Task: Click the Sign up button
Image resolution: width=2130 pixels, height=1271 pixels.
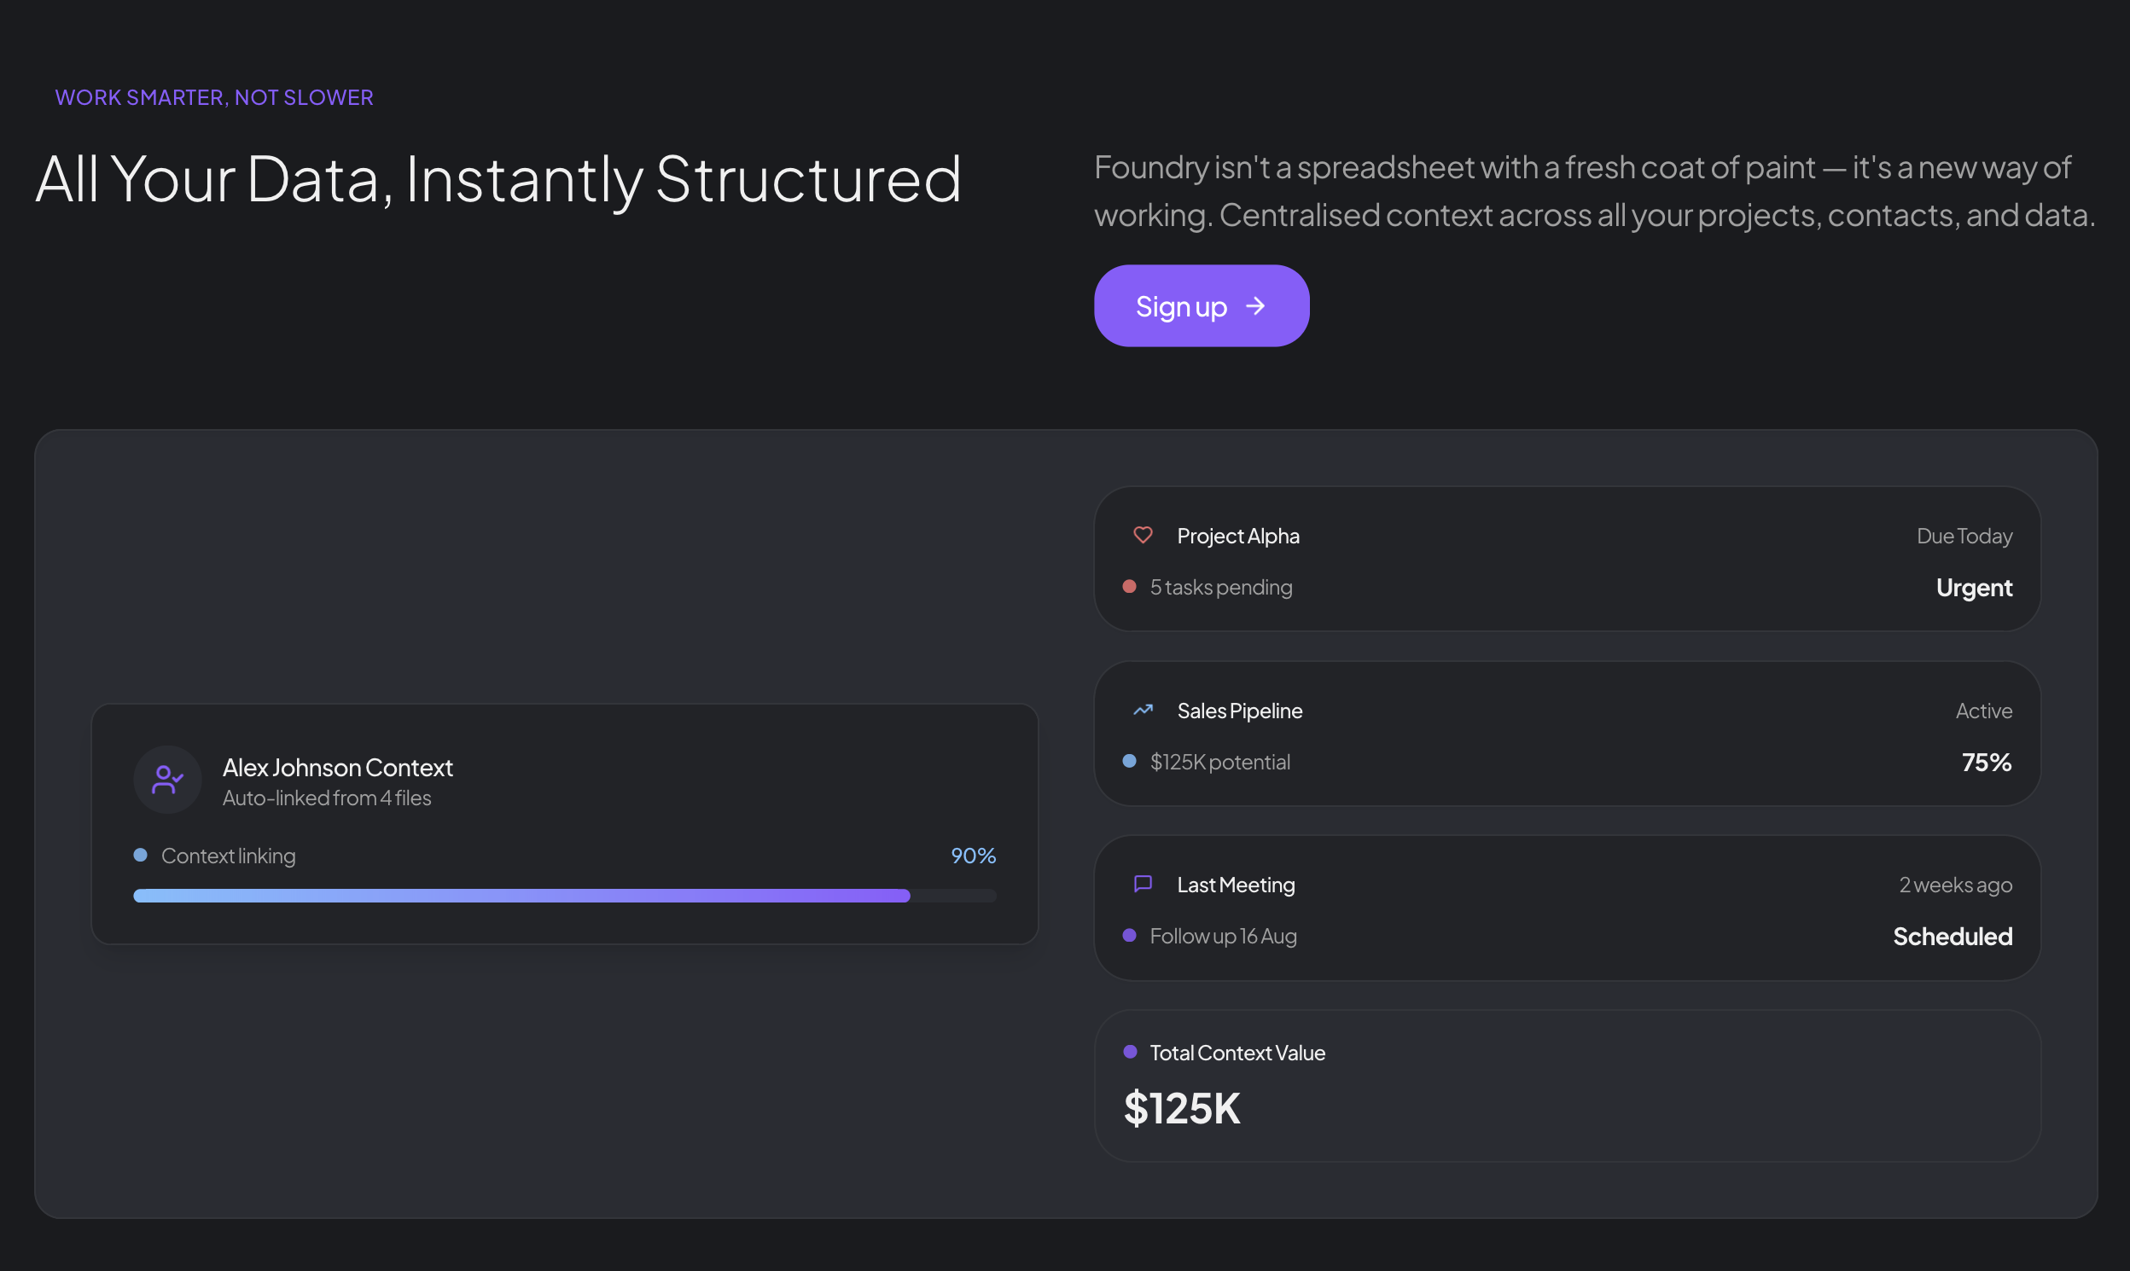Action: pyautogui.click(x=1202, y=305)
